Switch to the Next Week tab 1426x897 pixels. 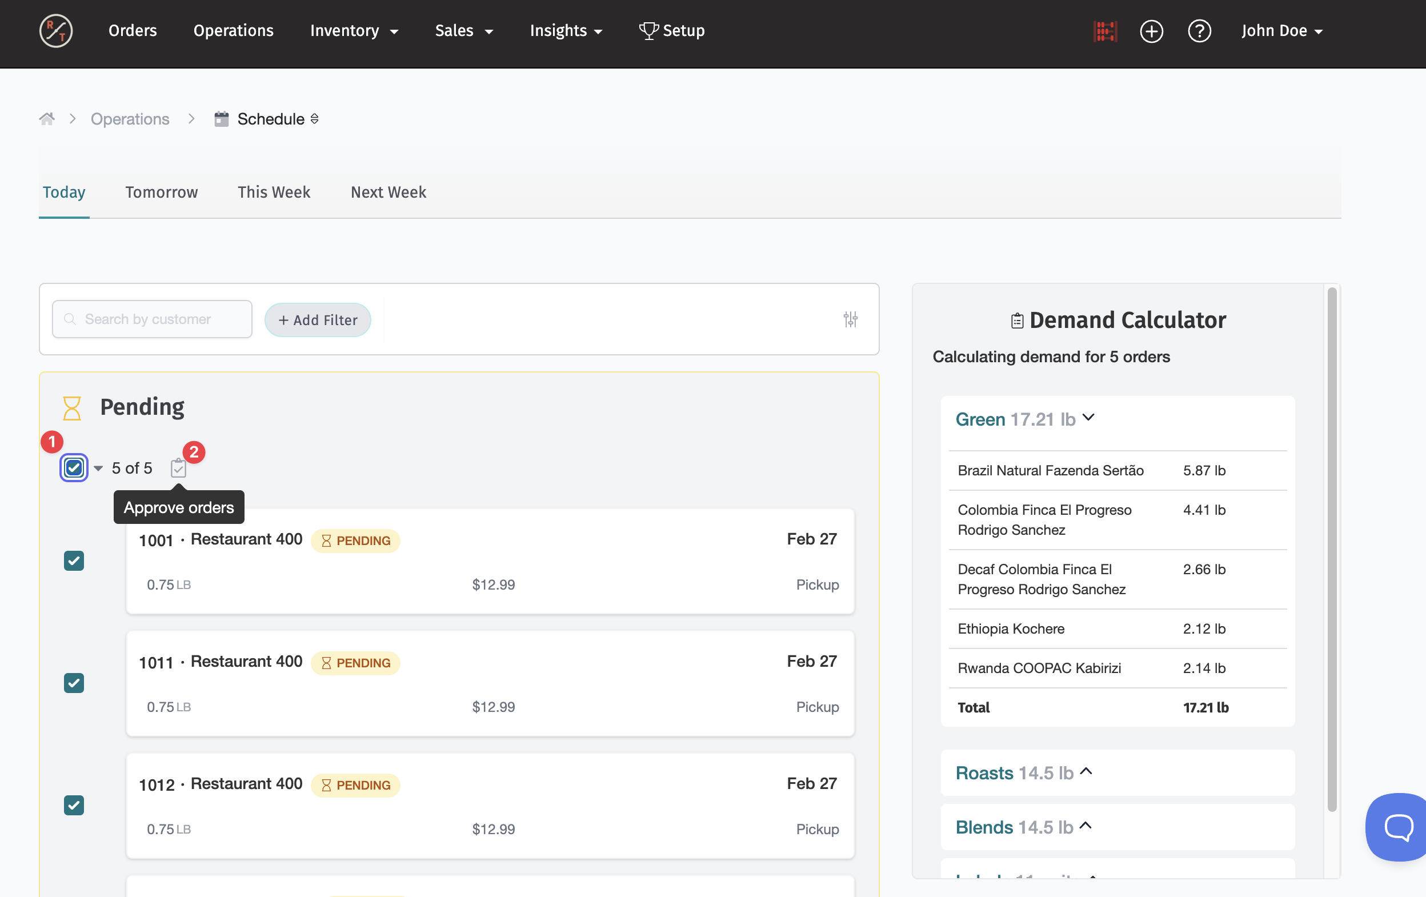388,193
